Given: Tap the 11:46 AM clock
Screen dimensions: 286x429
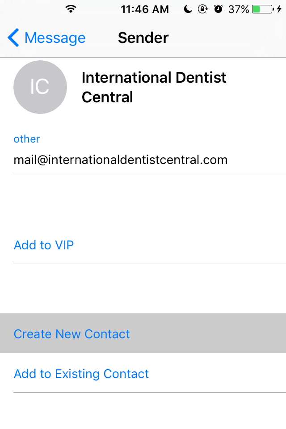Looking at the screenshot, I should click(145, 9).
